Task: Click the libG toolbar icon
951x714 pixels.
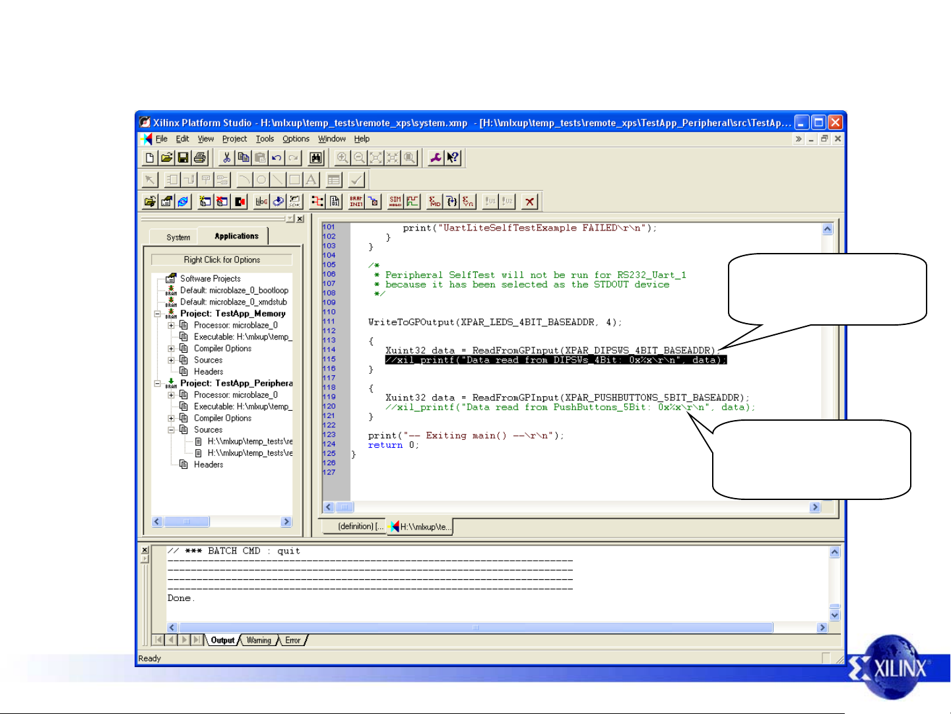Action: [261, 201]
